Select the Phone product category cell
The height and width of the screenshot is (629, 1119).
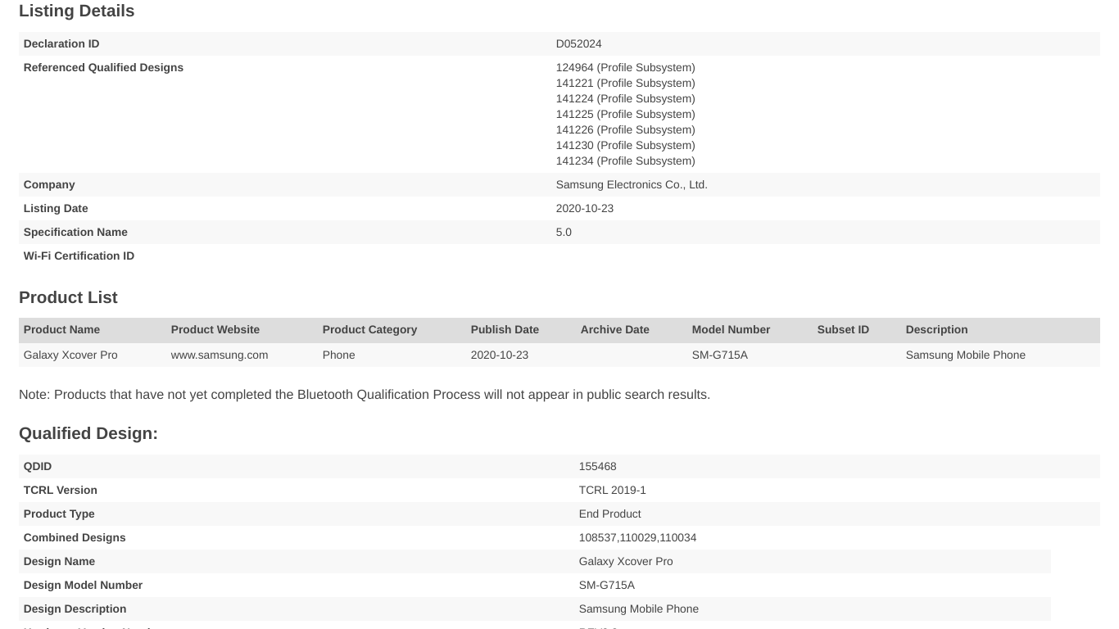338,355
